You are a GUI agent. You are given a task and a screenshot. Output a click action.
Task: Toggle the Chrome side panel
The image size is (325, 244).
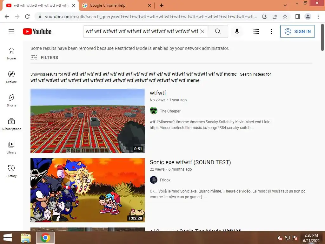298,17
